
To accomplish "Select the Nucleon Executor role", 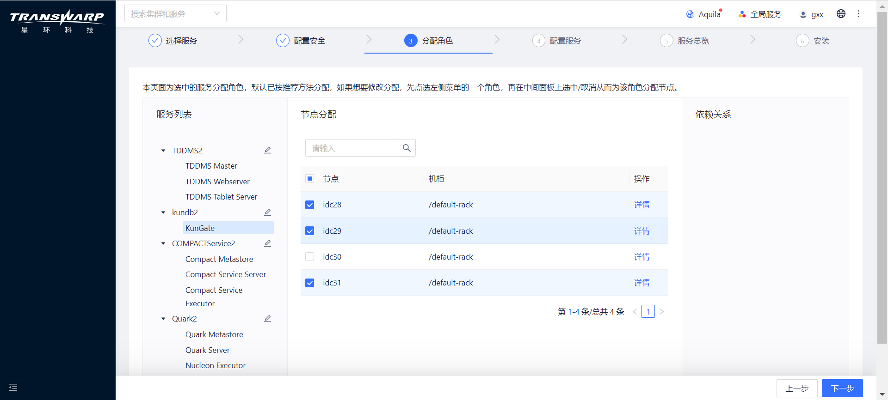I will coord(216,365).
